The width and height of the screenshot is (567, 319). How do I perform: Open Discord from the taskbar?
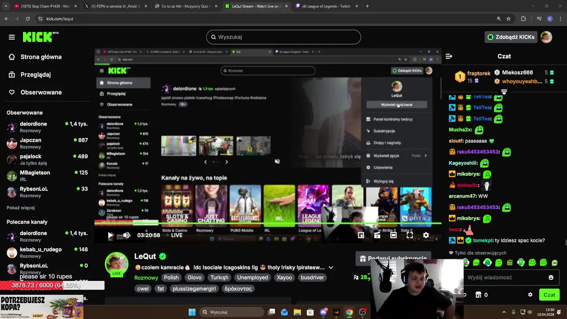(x=324, y=312)
